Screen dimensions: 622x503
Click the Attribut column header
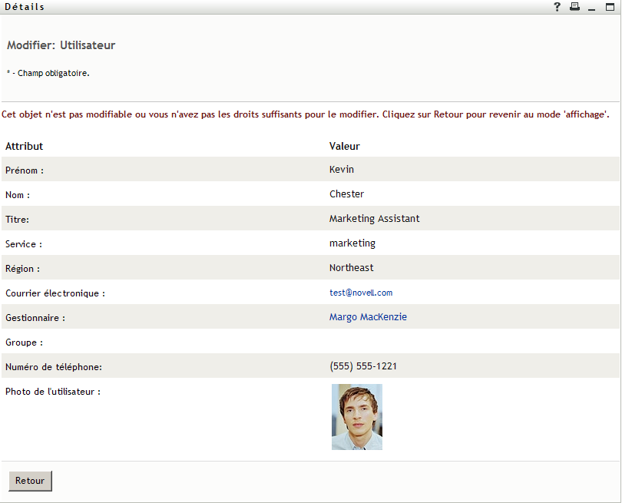25,146
